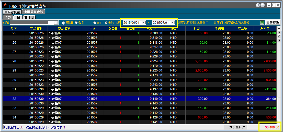Click net profit value 636.00
This screenshot has width=283, height=132.
pos(271,80)
